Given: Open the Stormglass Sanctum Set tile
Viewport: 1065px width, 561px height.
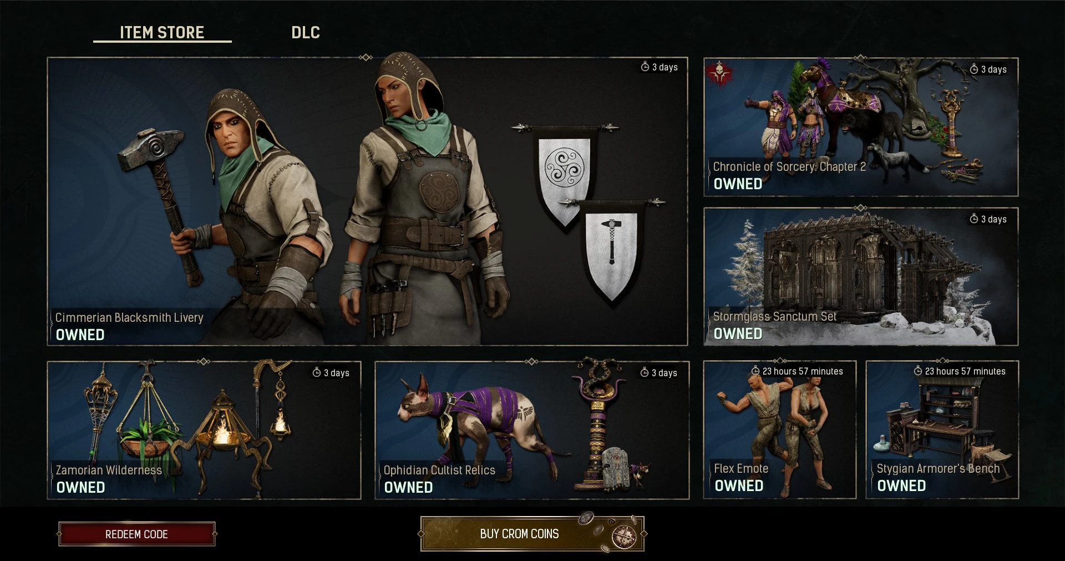Looking at the screenshot, I should (x=861, y=276).
